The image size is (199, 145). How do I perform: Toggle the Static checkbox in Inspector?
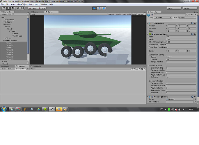tap(187, 14)
